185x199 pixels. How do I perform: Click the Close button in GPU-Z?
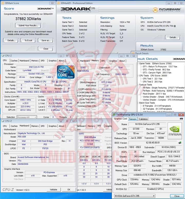tap(177, 196)
